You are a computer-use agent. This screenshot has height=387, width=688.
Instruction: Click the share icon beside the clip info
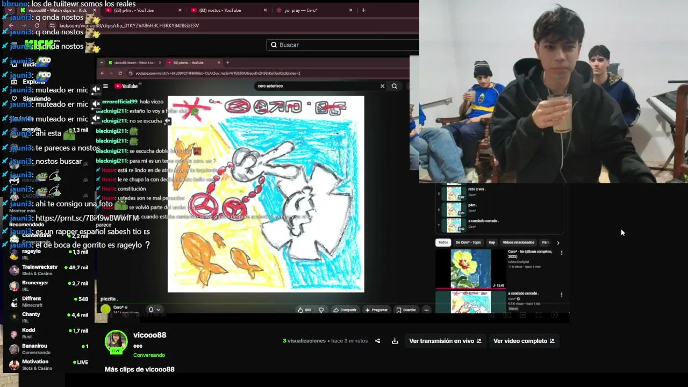click(x=377, y=341)
